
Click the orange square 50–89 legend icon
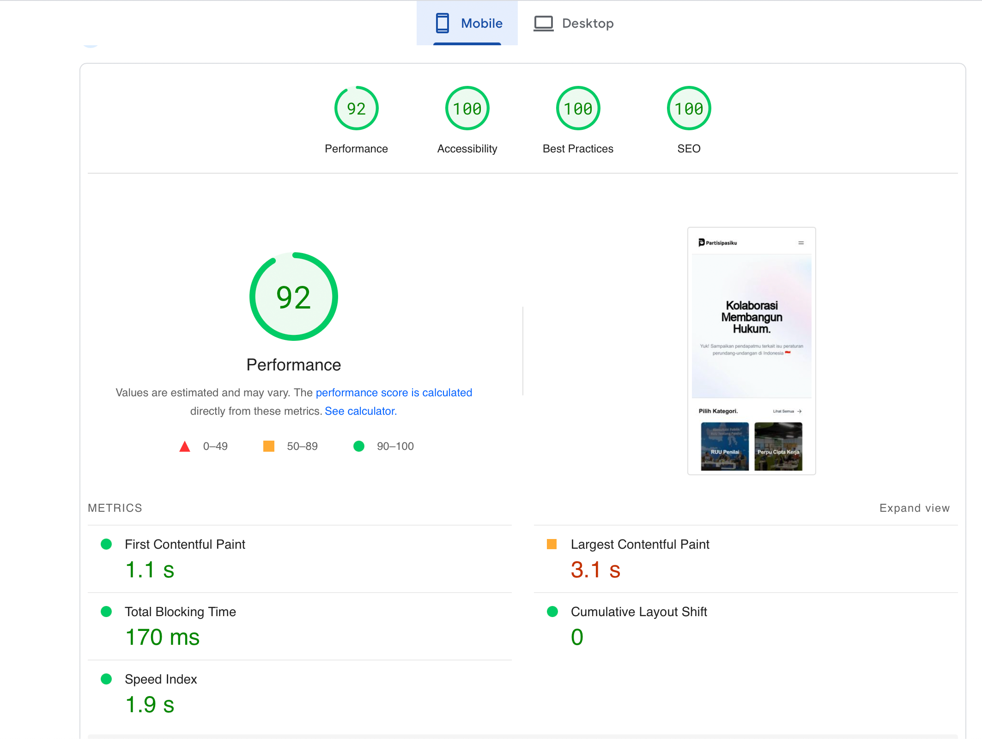tap(269, 446)
